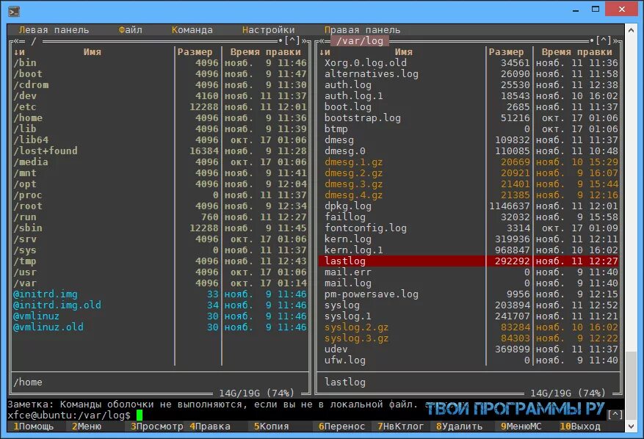This screenshot has height=439, width=644.
Task: Sort left panel by Имя column
Action: (x=93, y=52)
